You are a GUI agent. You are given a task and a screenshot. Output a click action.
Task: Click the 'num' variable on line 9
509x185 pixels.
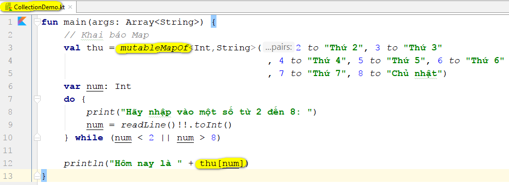click(x=95, y=125)
